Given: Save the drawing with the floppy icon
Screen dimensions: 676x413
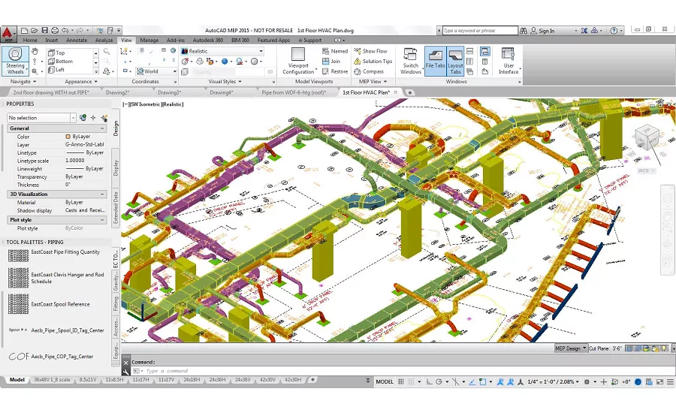Looking at the screenshot, I should click(x=45, y=31).
